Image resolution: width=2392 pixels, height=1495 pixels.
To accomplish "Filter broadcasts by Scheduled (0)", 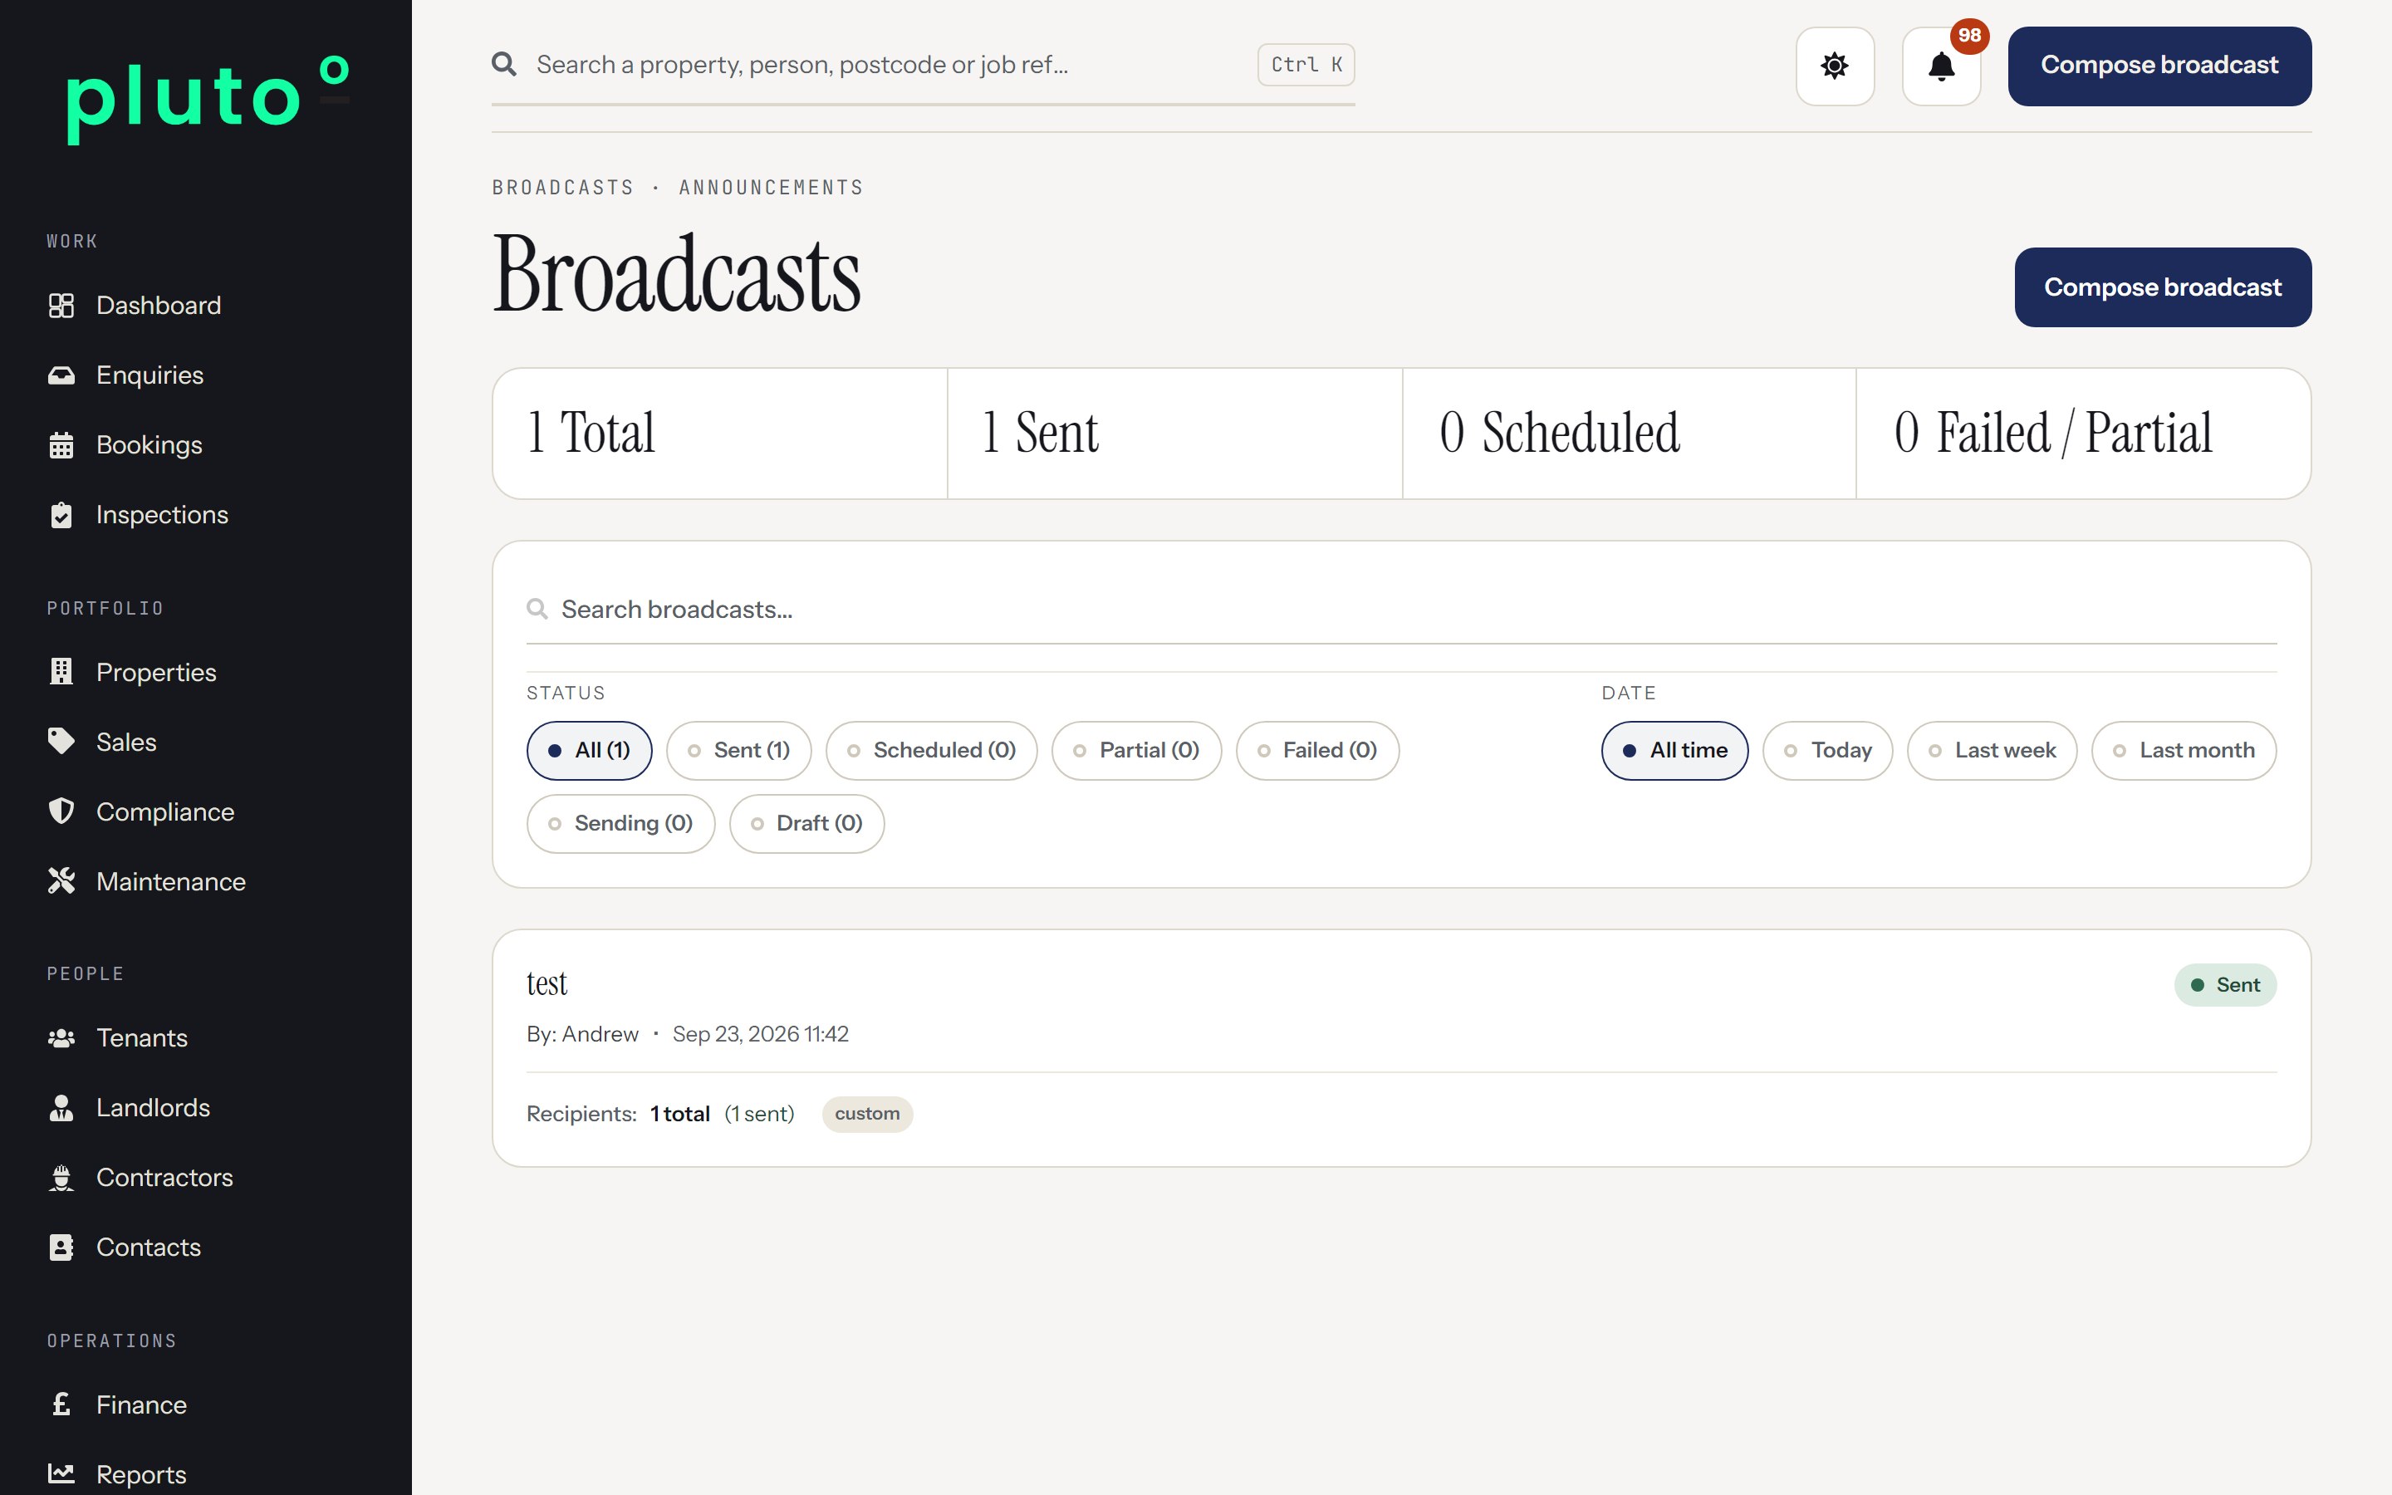I will 931,751.
